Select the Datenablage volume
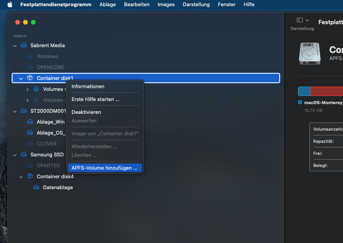The height and width of the screenshot is (243, 343). [58, 187]
